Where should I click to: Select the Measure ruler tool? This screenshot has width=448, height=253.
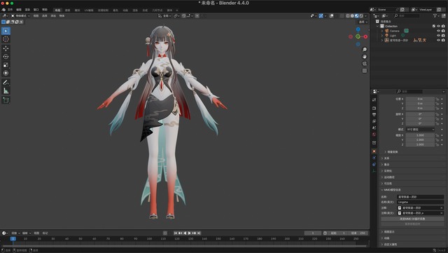pos(6,90)
